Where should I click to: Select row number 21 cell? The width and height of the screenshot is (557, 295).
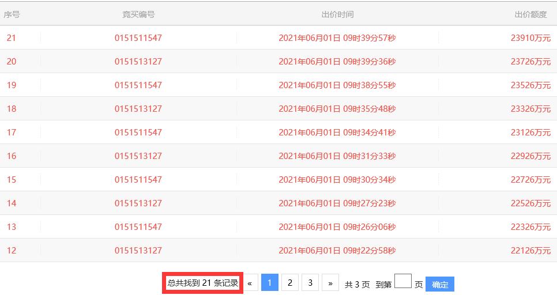click(12, 37)
